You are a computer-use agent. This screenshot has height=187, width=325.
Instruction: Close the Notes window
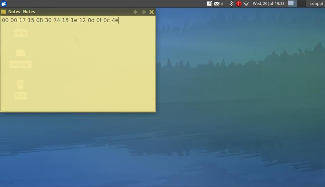click(x=151, y=12)
